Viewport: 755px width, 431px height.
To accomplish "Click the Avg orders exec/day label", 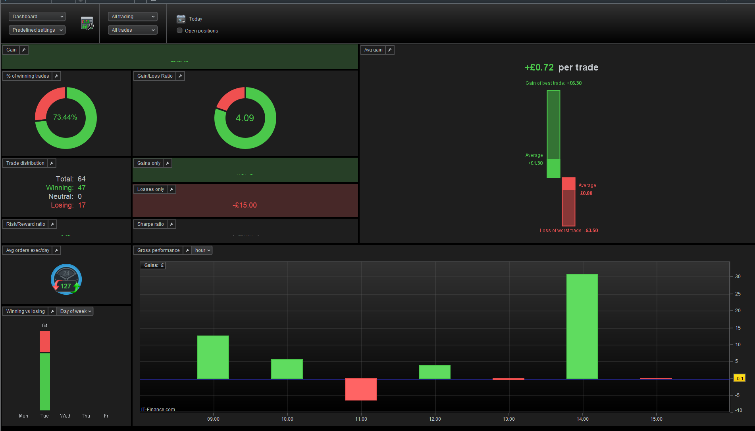I will tap(28, 250).
